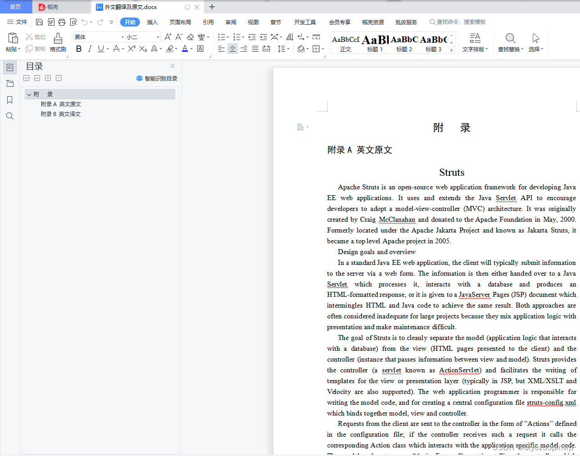Increase font size with A+ icon
Screen dimensions: 580x456
(x=168, y=37)
